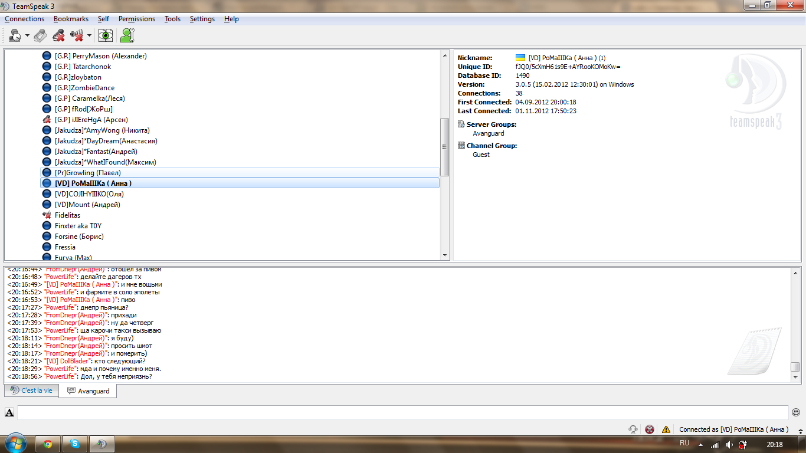
Task: Open the Settings menu
Action: click(x=202, y=19)
